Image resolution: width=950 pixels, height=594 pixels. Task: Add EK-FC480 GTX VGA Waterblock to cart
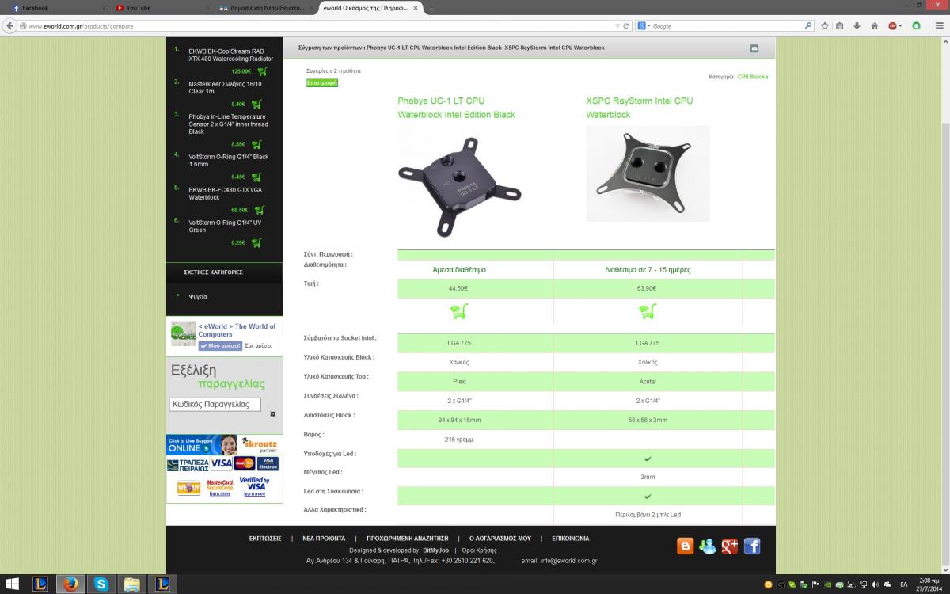click(x=259, y=210)
